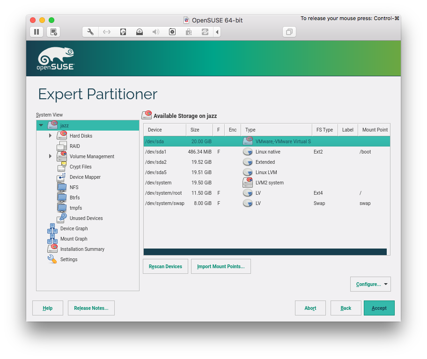Select the /dev/sda1 row
Viewport: 427px width, 359px height.
point(267,152)
